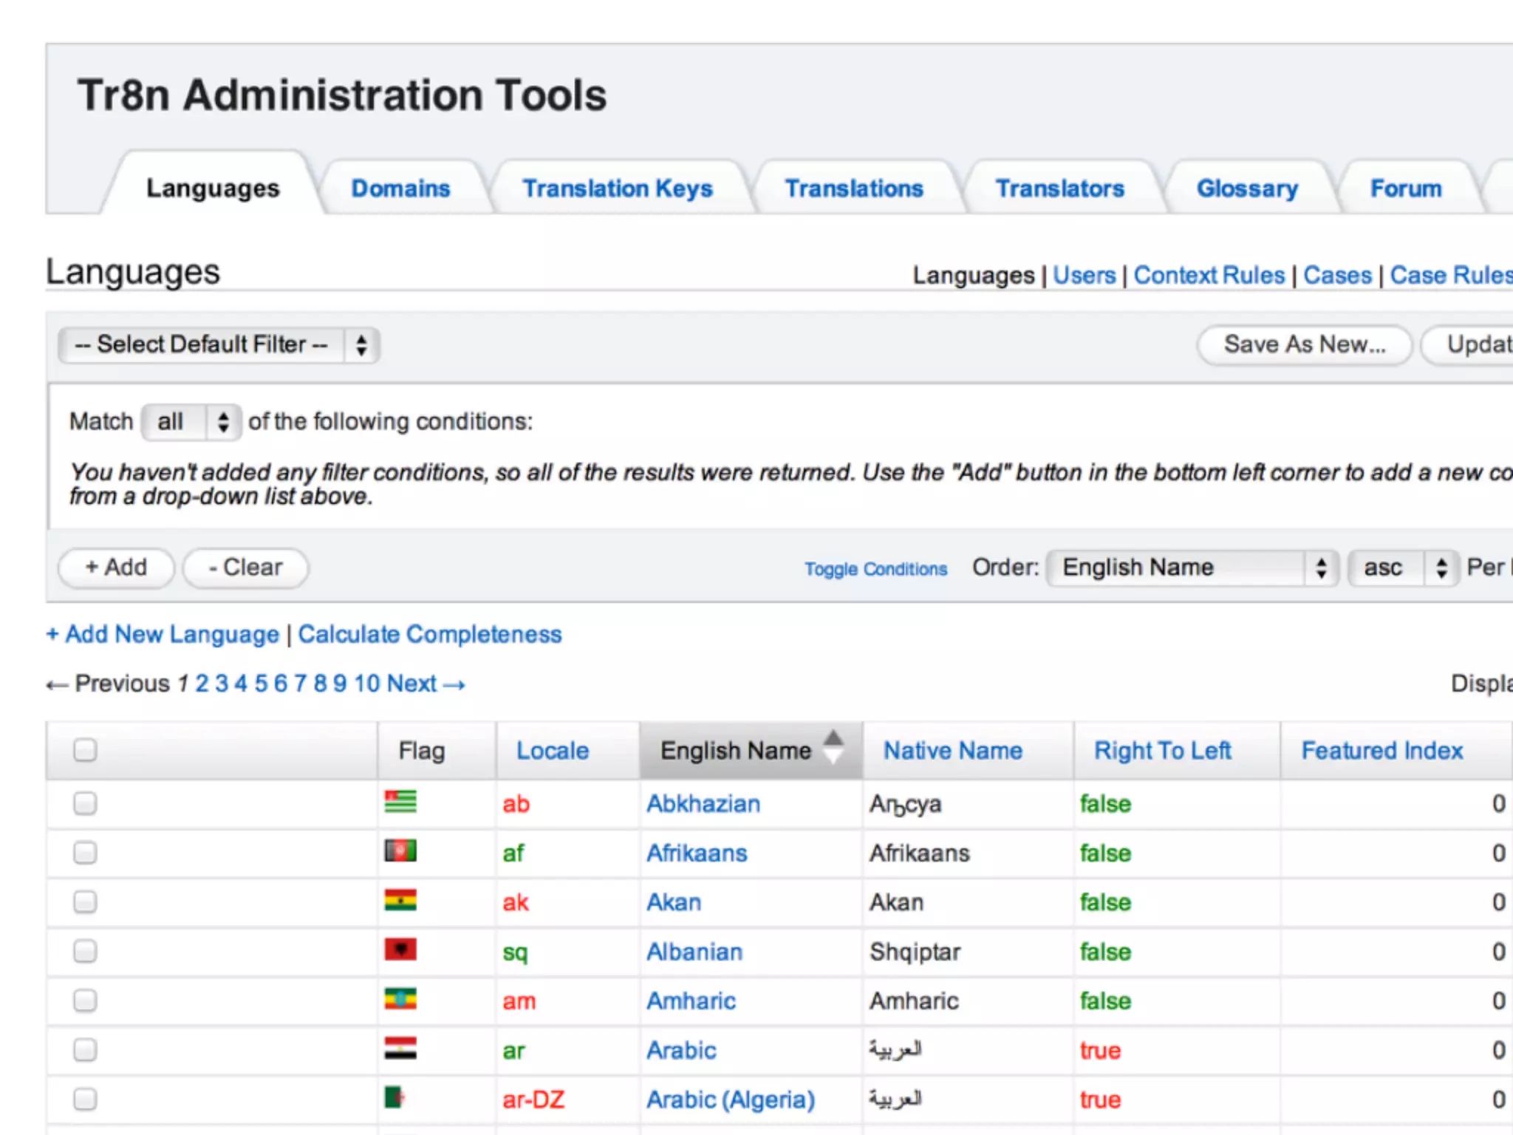1513x1135 pixels.
Task: Open the Forum tab
Action: click(x=1407, y=188)
